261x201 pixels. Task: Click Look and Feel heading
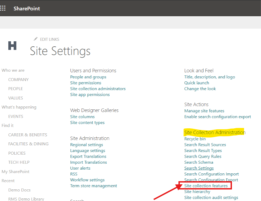pos(199,71)
